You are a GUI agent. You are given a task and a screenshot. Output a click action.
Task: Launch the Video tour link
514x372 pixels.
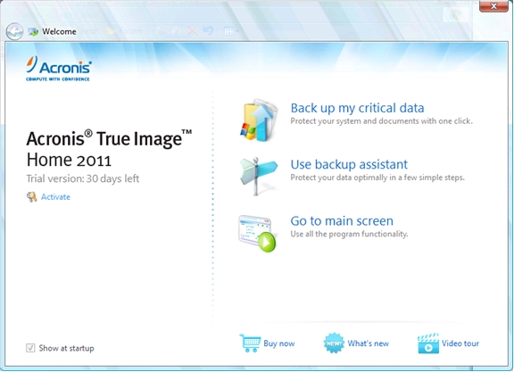pos(460,343)
